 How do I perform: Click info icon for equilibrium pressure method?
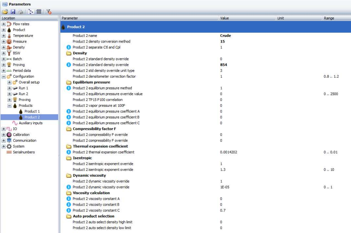click(x=69, y=88)
